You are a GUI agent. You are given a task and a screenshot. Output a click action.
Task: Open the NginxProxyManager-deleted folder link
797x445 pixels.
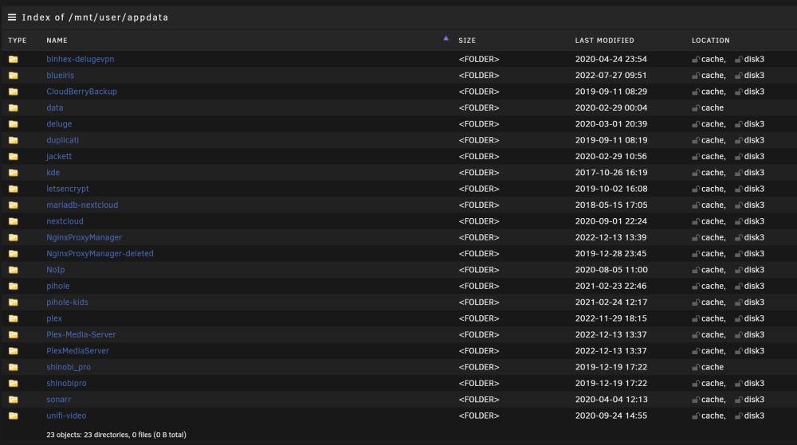pyautogui.click(x=100, y=254)
